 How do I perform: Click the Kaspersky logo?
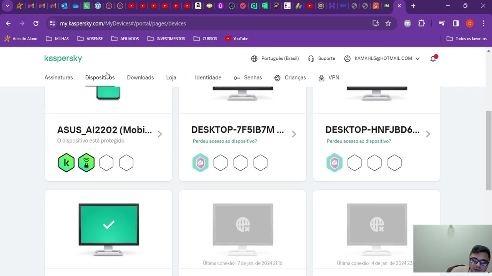(63, 58)
